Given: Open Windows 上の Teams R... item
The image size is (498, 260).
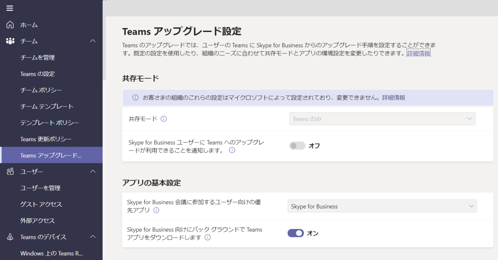Looking at the screenshot, I should 51,253.
